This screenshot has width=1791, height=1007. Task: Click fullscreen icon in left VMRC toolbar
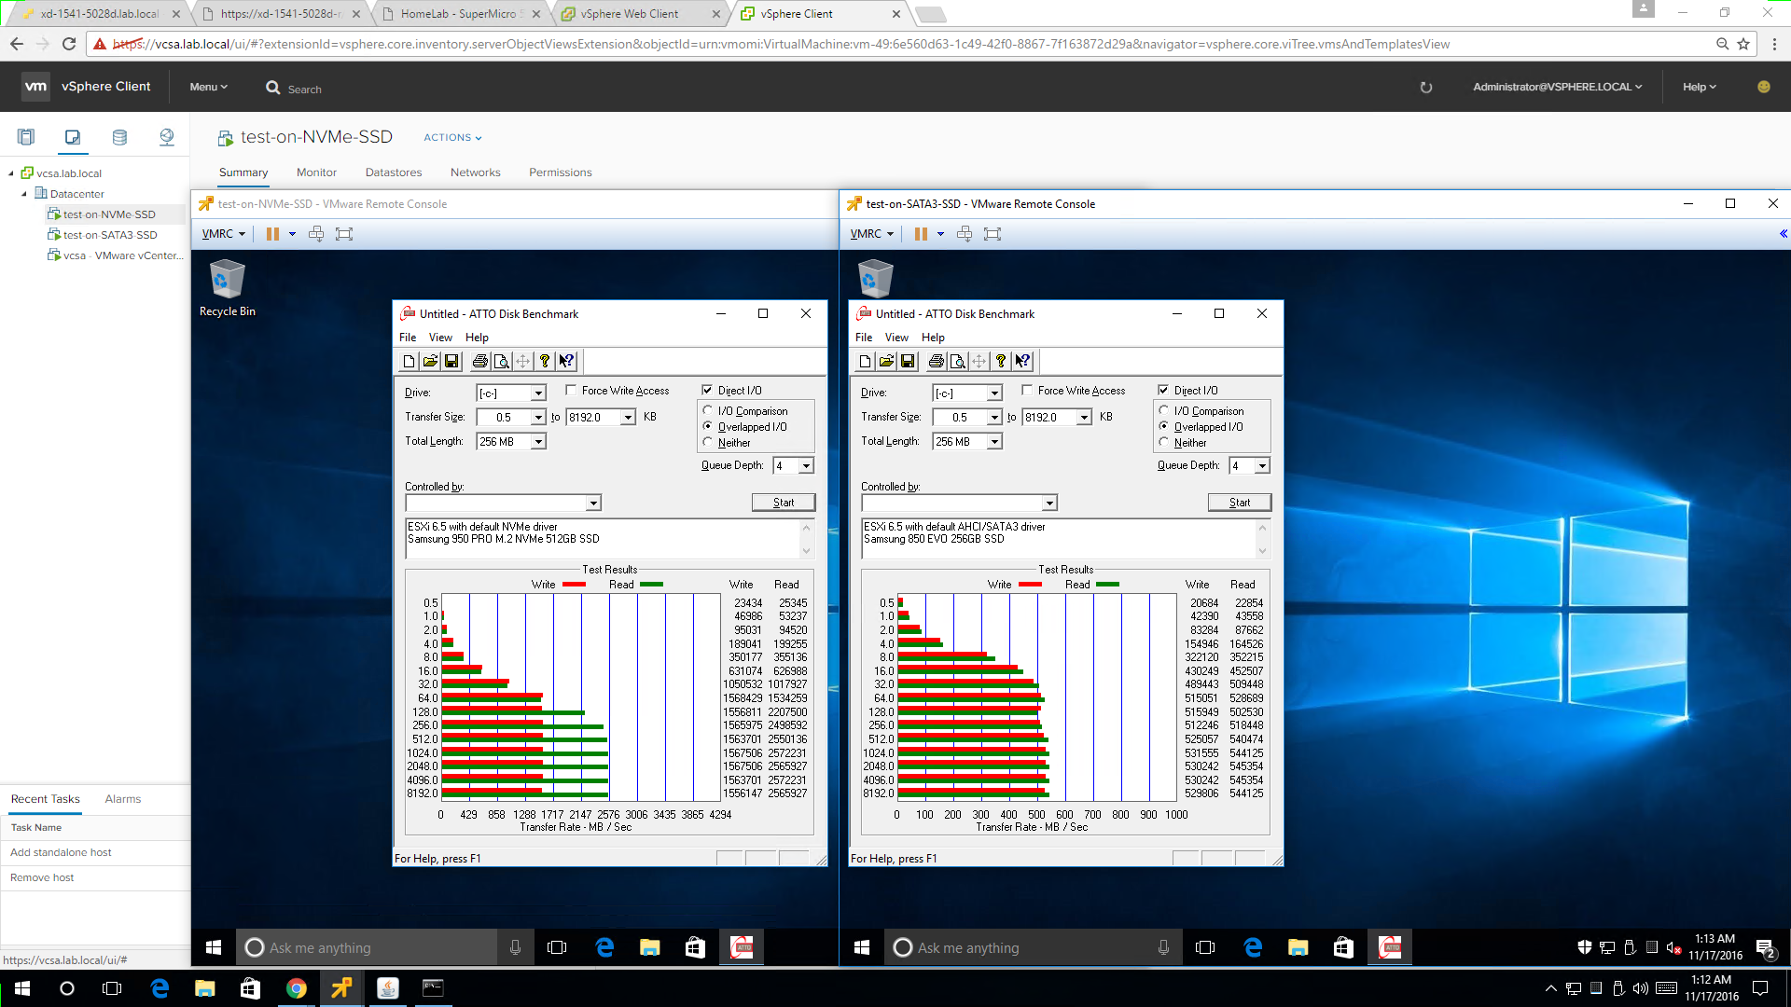[x=344, y=234]
